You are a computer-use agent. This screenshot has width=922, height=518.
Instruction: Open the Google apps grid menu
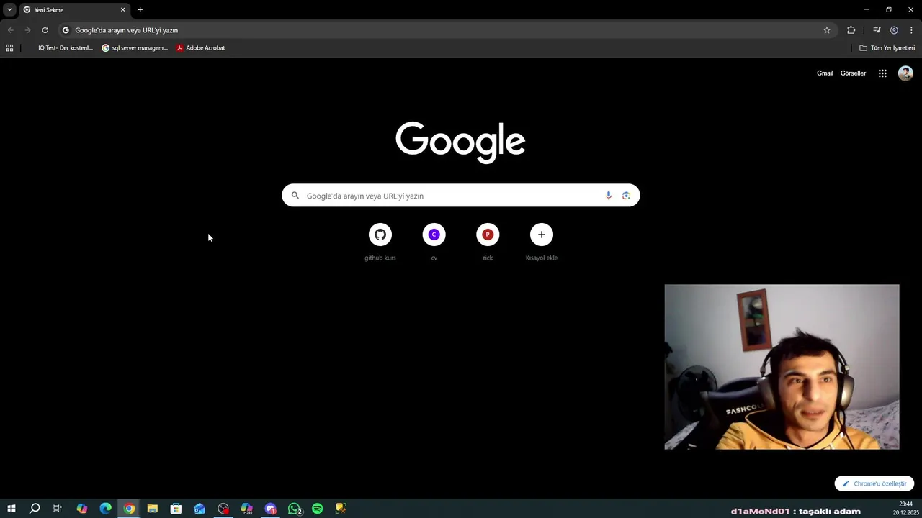click(x=882, y=73)
